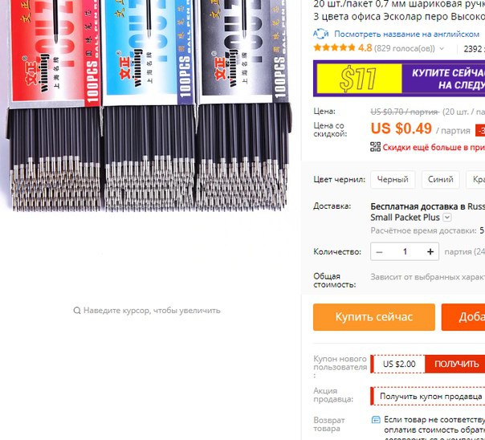This screenshot has height=440, width=485.
Task: Decrease quantity with the minus icon
Action: (379, 251)
